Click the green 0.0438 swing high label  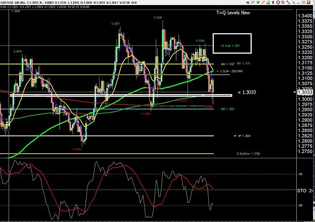click(158, 18)
